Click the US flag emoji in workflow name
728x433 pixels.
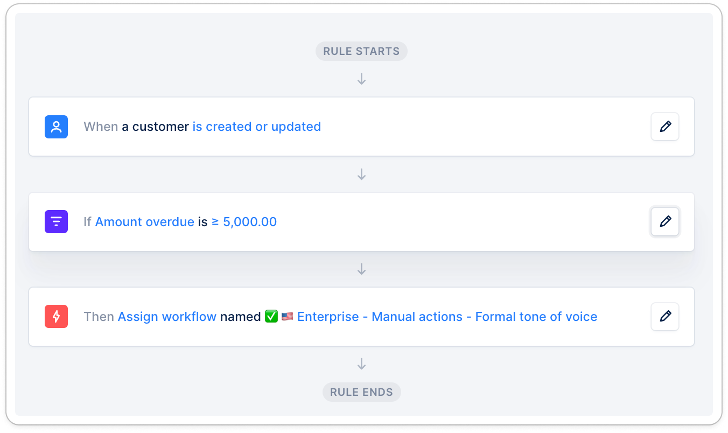click(x=288, y=317)
